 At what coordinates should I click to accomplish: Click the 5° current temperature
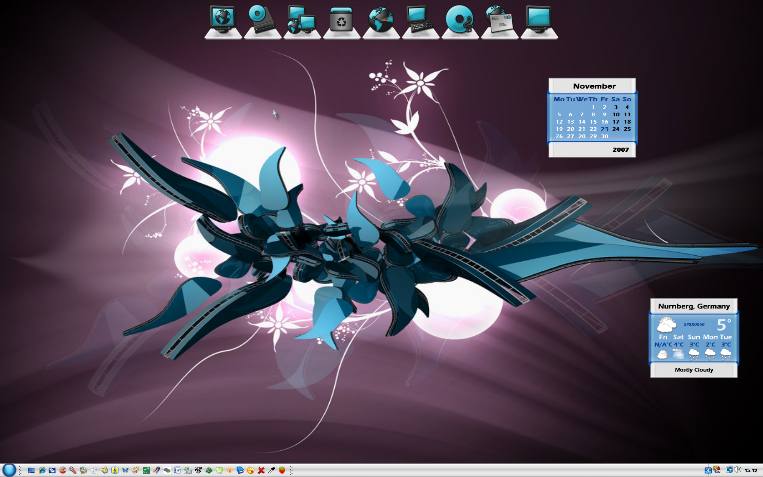(723, 324)
